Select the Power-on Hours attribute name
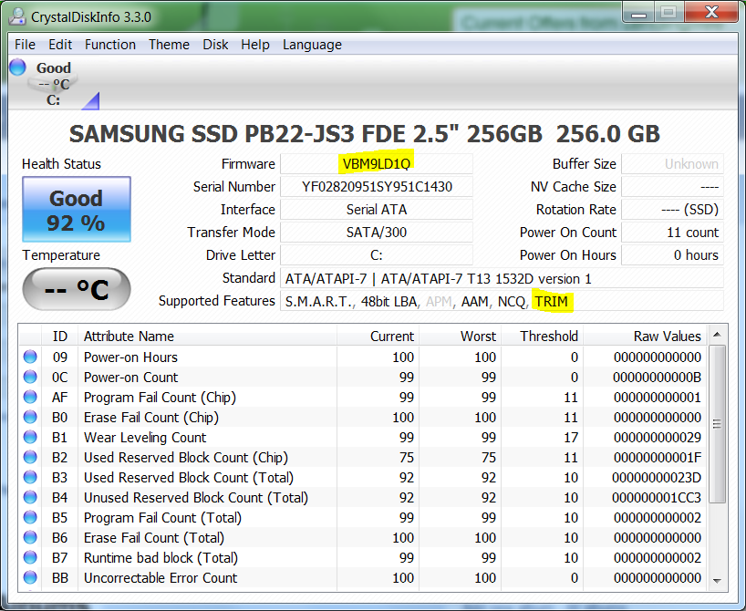The width and height of the screenshot is (746, 611). (x=130, y=357)
